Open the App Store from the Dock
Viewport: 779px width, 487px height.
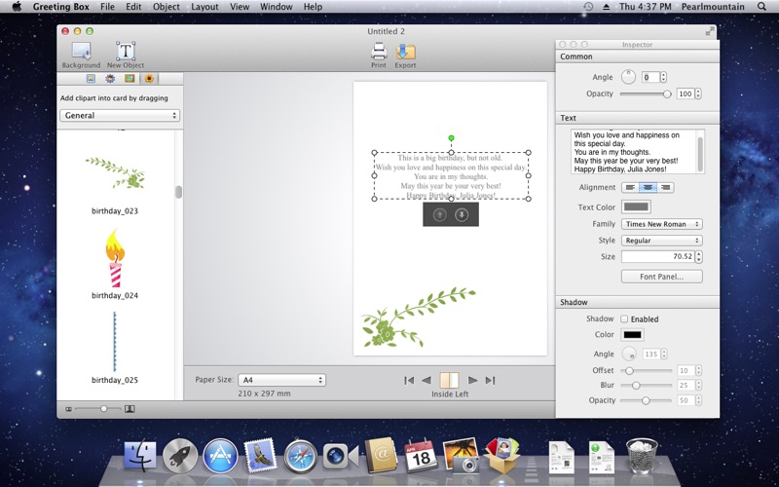click(x=220, y=456)
